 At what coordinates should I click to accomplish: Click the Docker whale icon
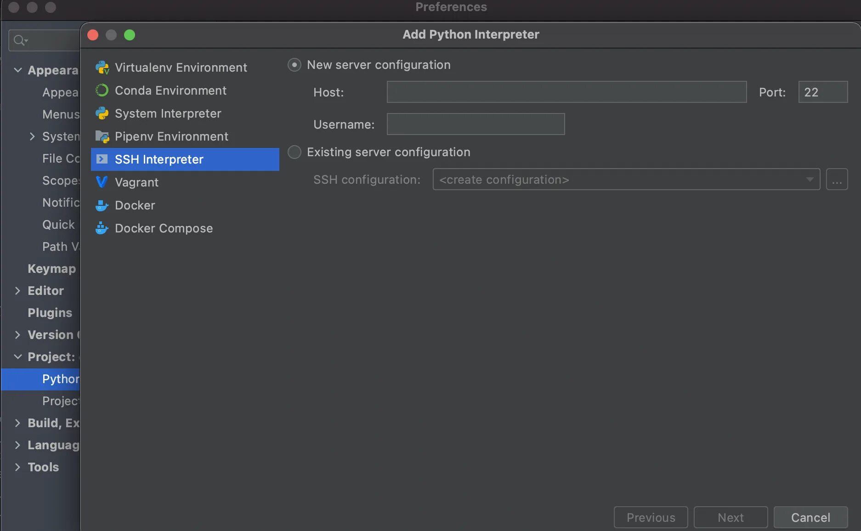tap(102, 205)
